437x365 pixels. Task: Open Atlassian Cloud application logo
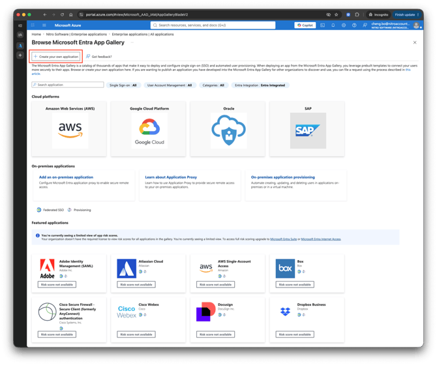click(127, 269)
